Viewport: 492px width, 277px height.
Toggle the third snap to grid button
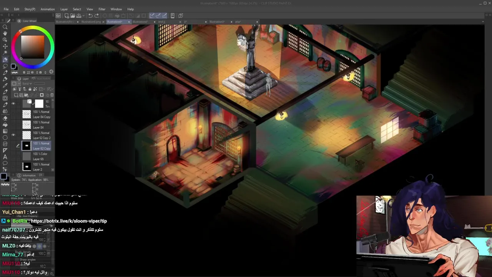(165, 16)
